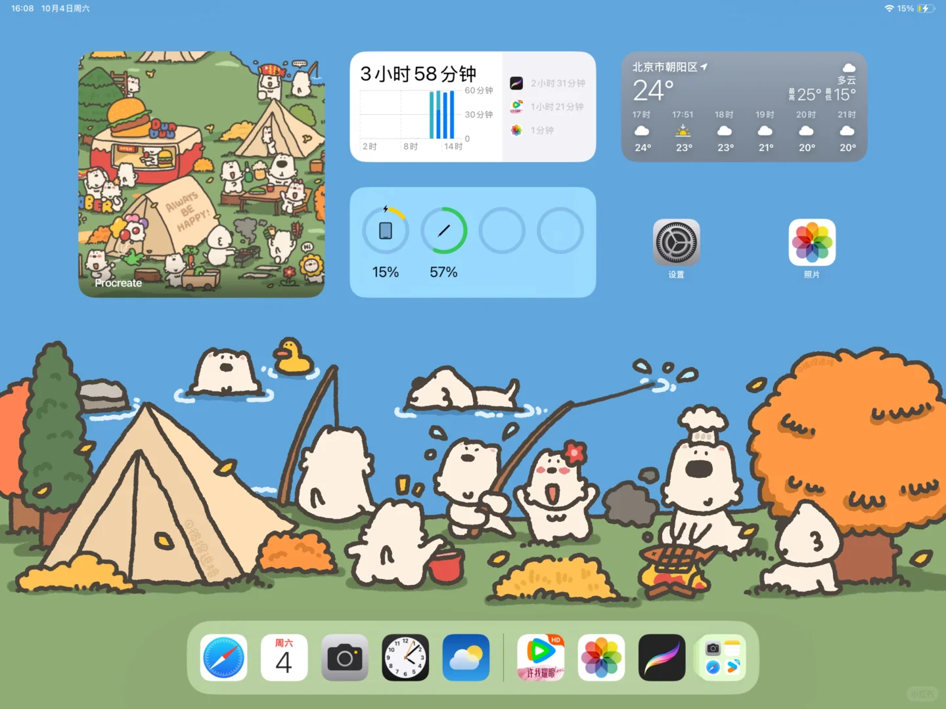The image size is (946, 709).
Task: Tap the cloud icon under 20时
Action: coord(806,131)
